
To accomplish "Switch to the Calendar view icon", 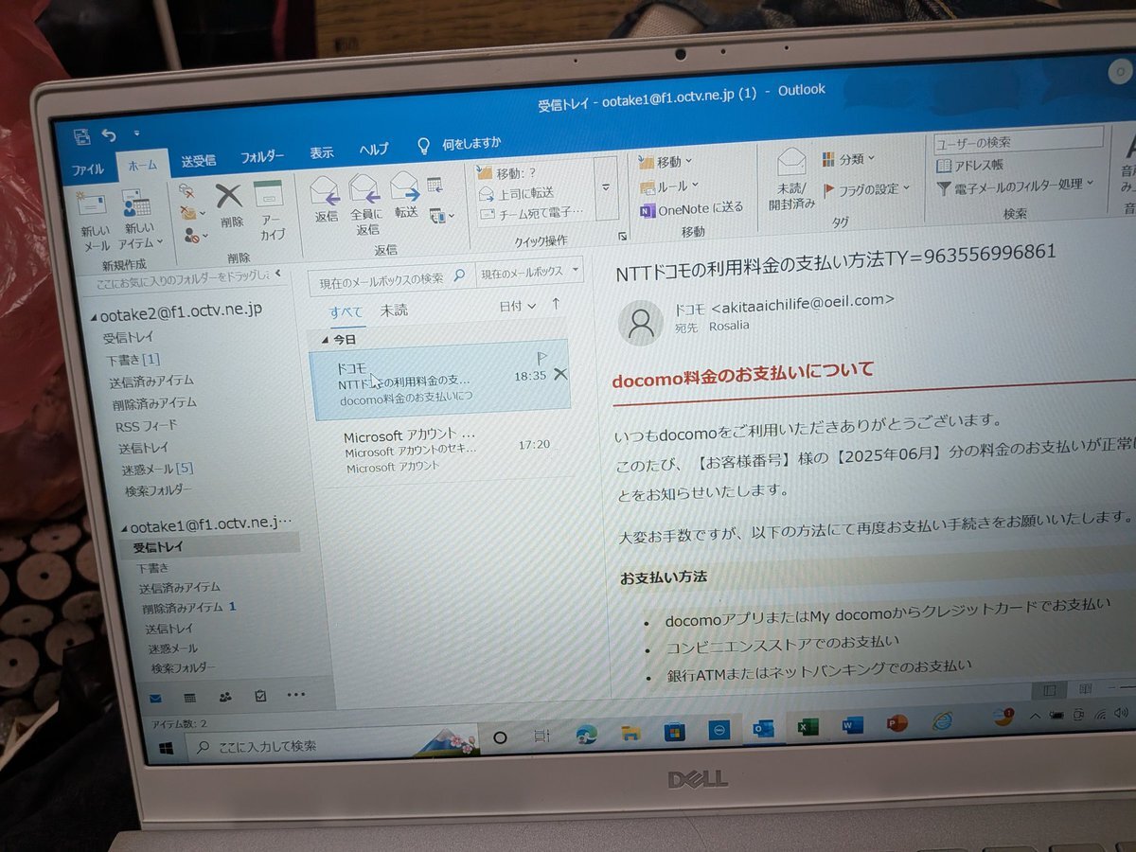I will pos(189,699).
